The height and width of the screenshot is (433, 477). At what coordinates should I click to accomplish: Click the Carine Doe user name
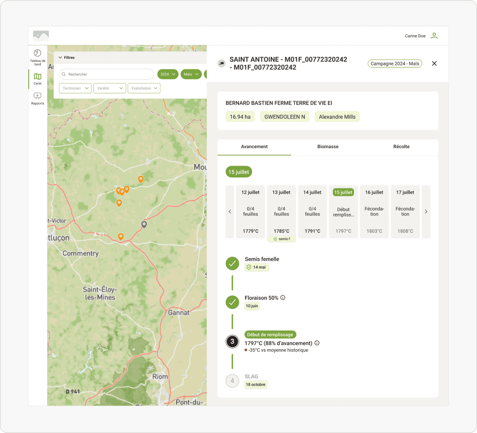[415, 36]
